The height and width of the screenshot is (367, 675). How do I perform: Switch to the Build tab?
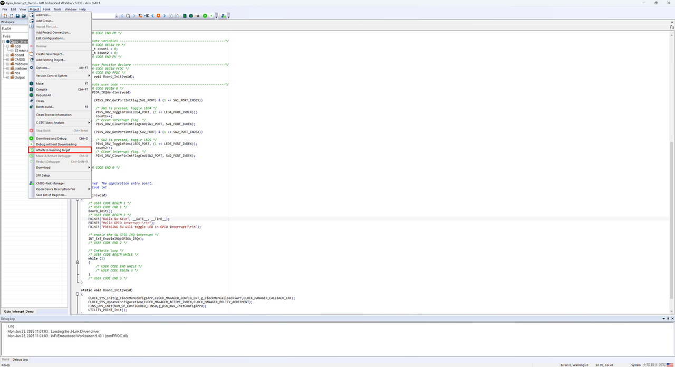coord(6,359)
